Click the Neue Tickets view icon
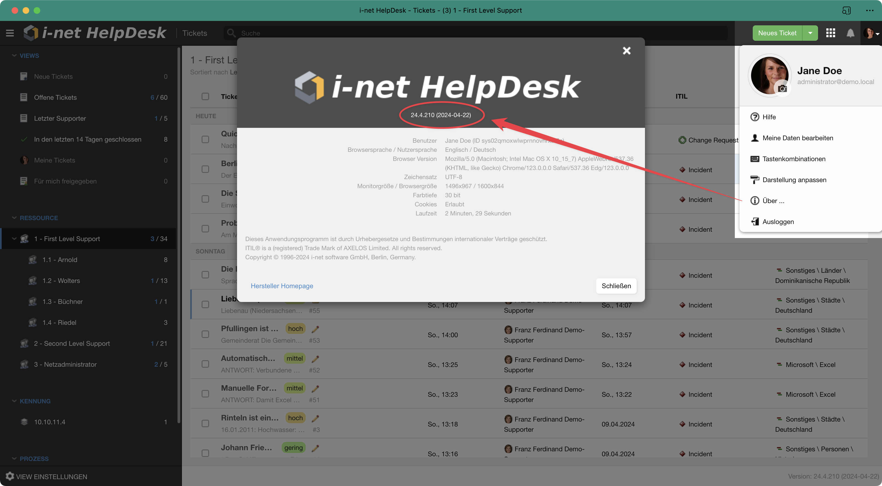Viewport: 882px width, 486px height. 24,76
